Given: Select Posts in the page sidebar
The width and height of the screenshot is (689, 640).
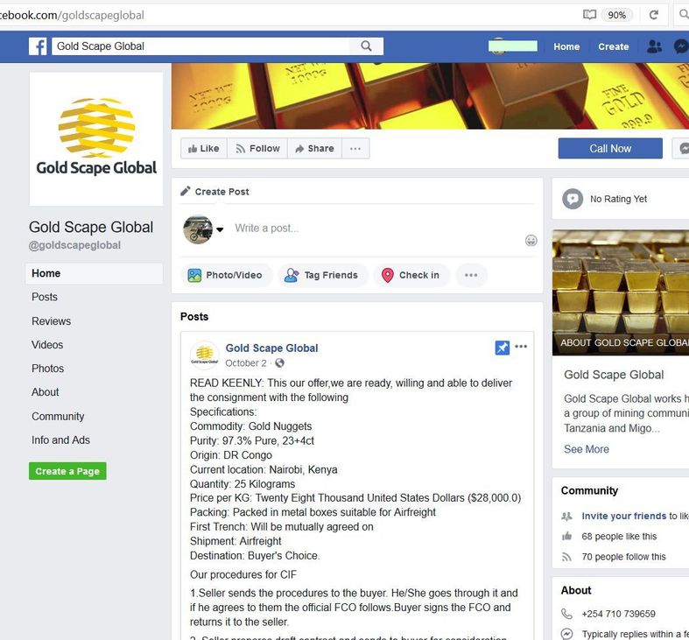Looking at the screenshot, I should click(x=45, y=297).
